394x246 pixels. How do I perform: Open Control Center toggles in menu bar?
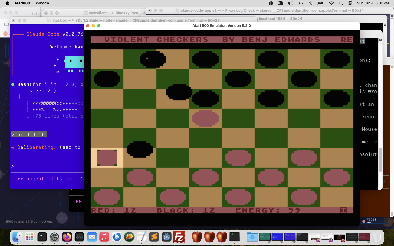point(350,3)
